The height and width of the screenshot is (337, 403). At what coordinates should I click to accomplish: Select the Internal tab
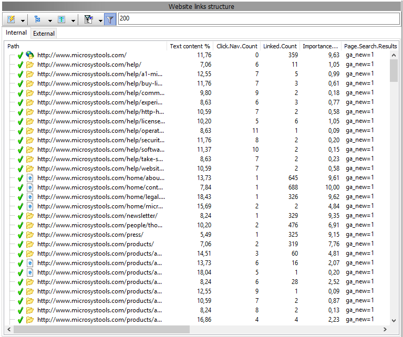[x=16, y=33]
